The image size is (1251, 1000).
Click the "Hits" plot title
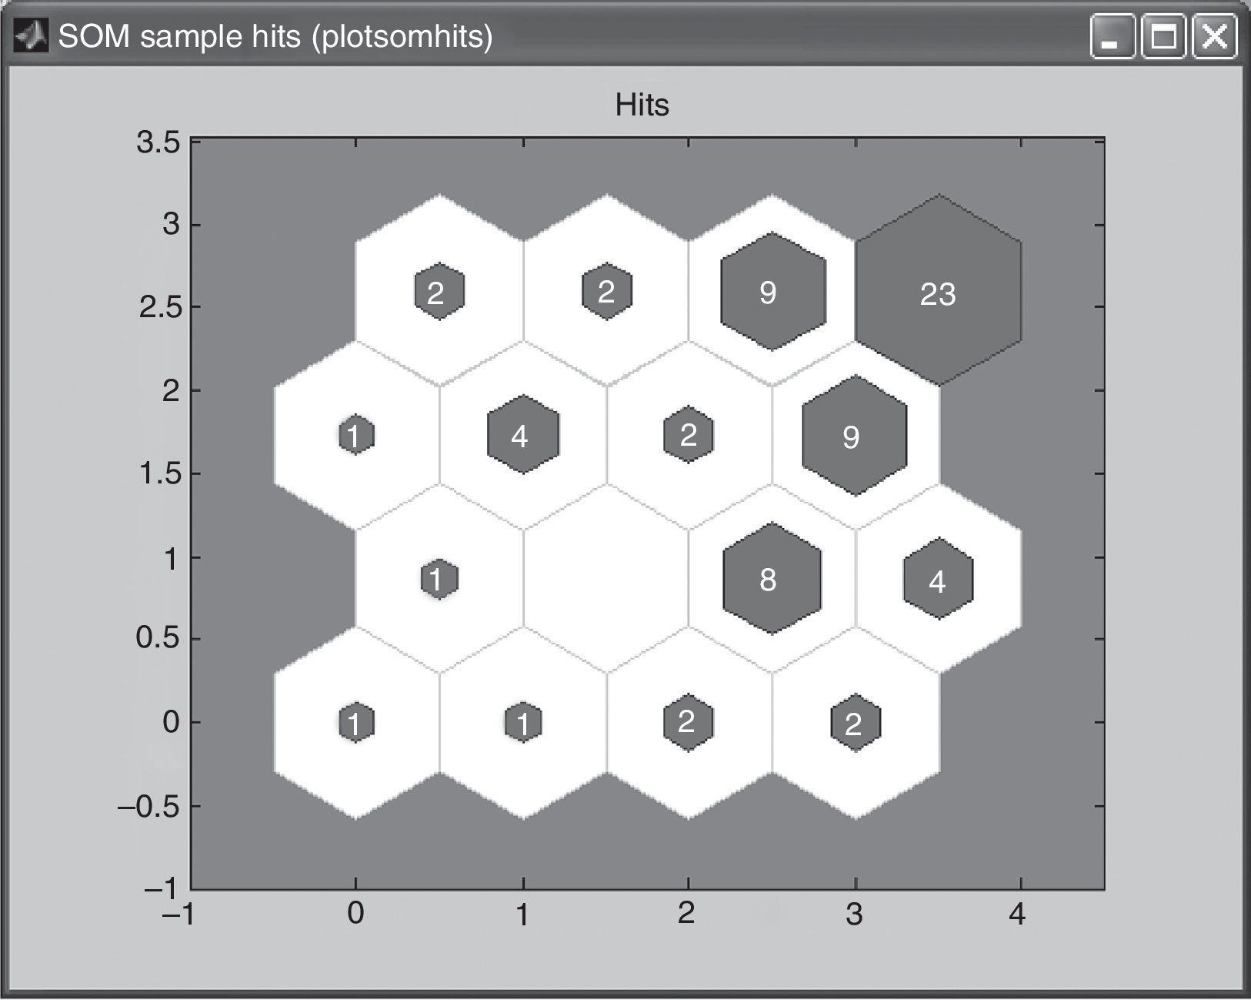click(x=642, y=105)
